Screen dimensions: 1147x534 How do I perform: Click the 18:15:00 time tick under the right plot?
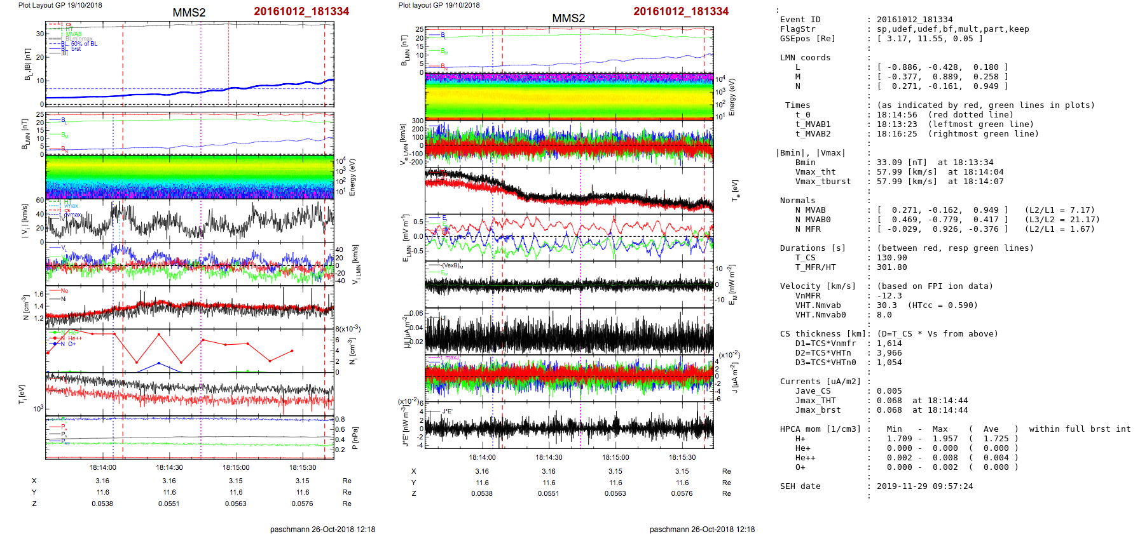(615, 457)
